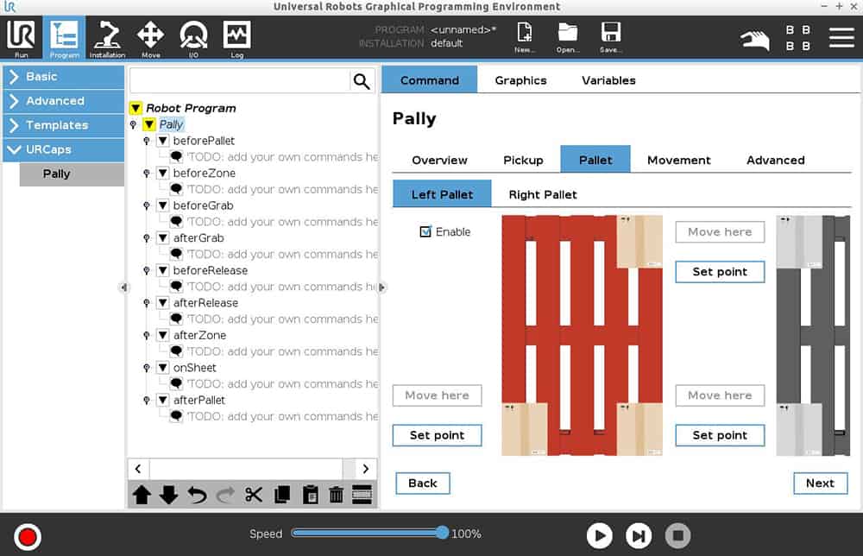Viewport: 863px width, 556px height.
Task: Open the Advanced tab in Pally
Action: (x=776, y=161)
